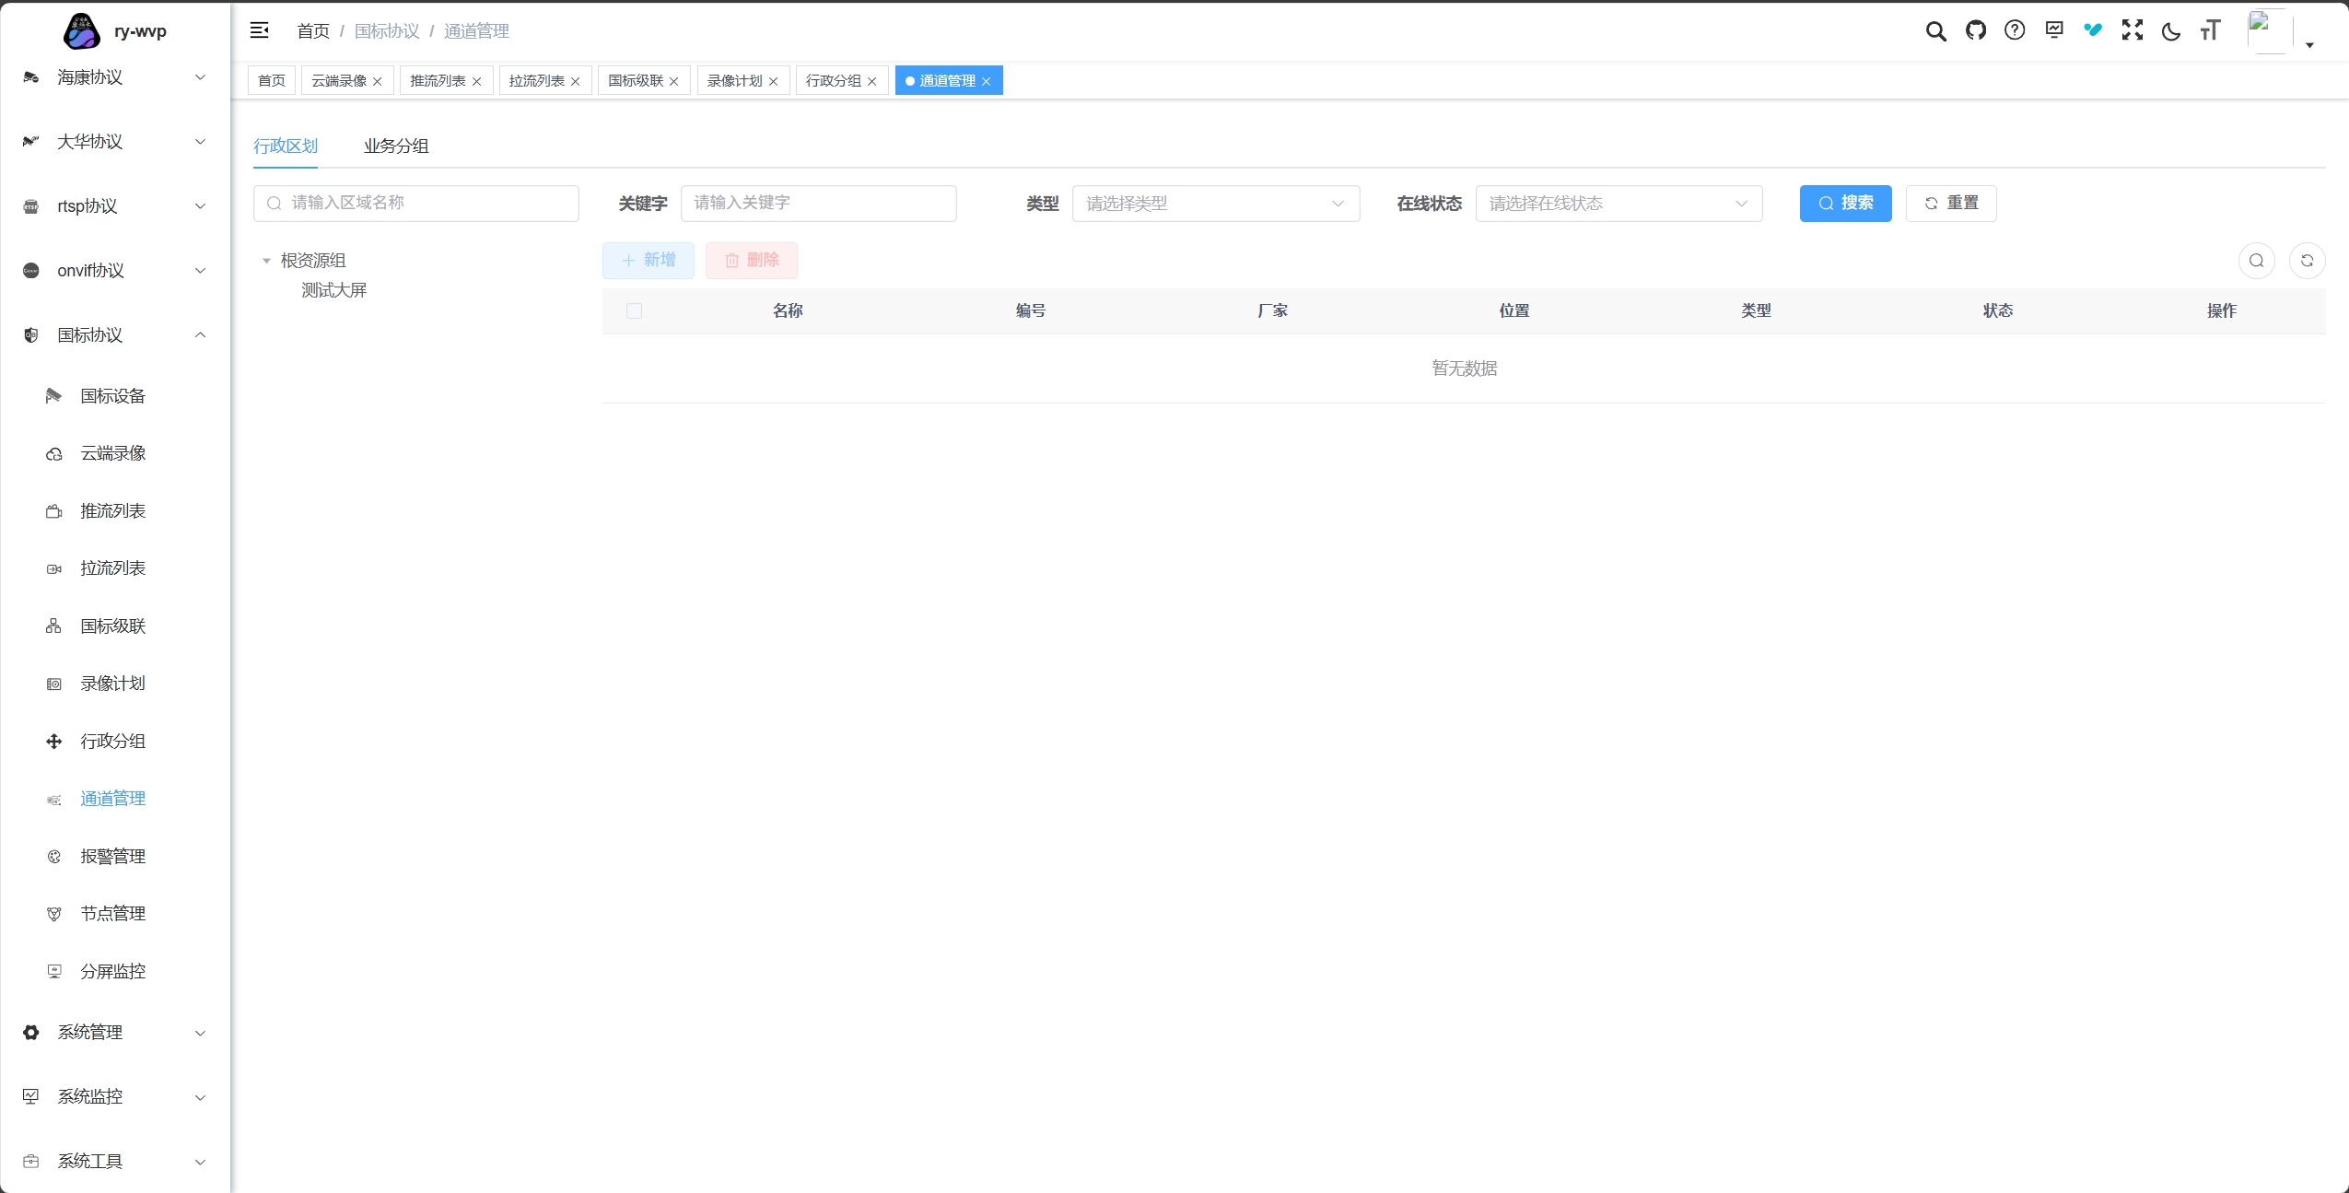Open the font size setting icon
The height and width of the screenshot is (1193, 2349).
tap(2210, 31)
